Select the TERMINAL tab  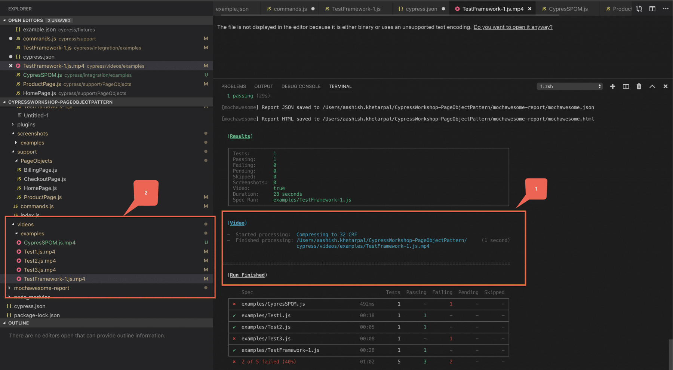tap(340, 86)
